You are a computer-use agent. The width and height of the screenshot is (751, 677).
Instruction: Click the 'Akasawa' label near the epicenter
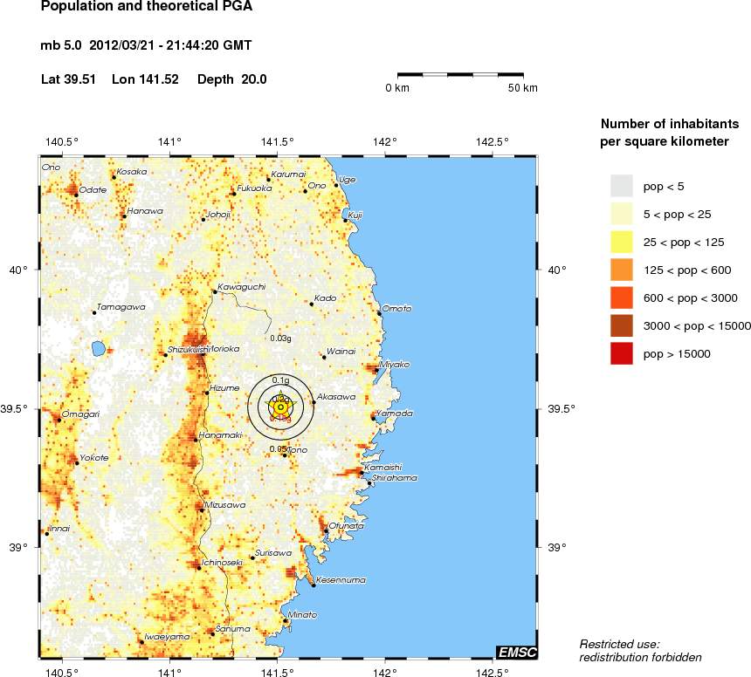pos(336,397)
